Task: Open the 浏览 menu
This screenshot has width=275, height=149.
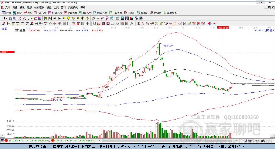Action: [x=15, y=7]
